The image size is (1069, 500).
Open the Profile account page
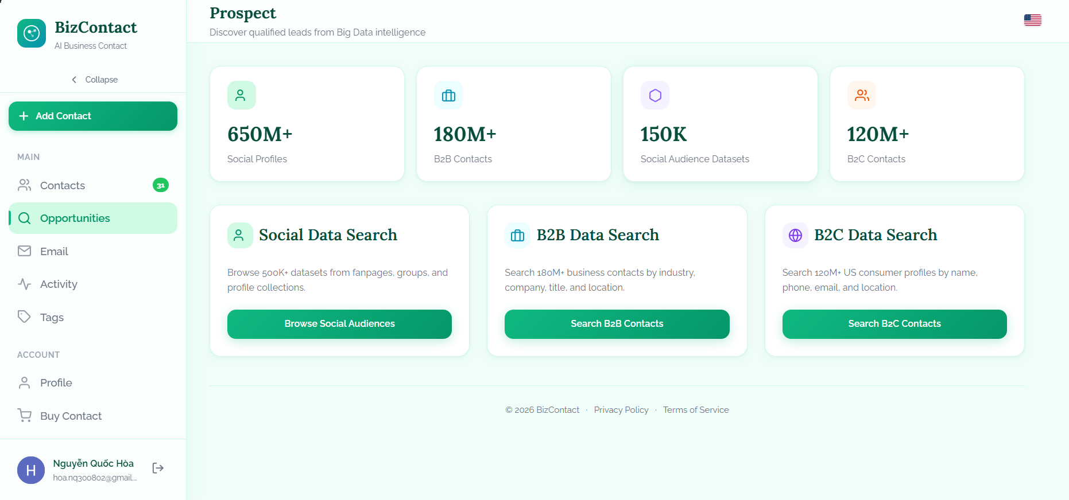(x=93, y=382)
